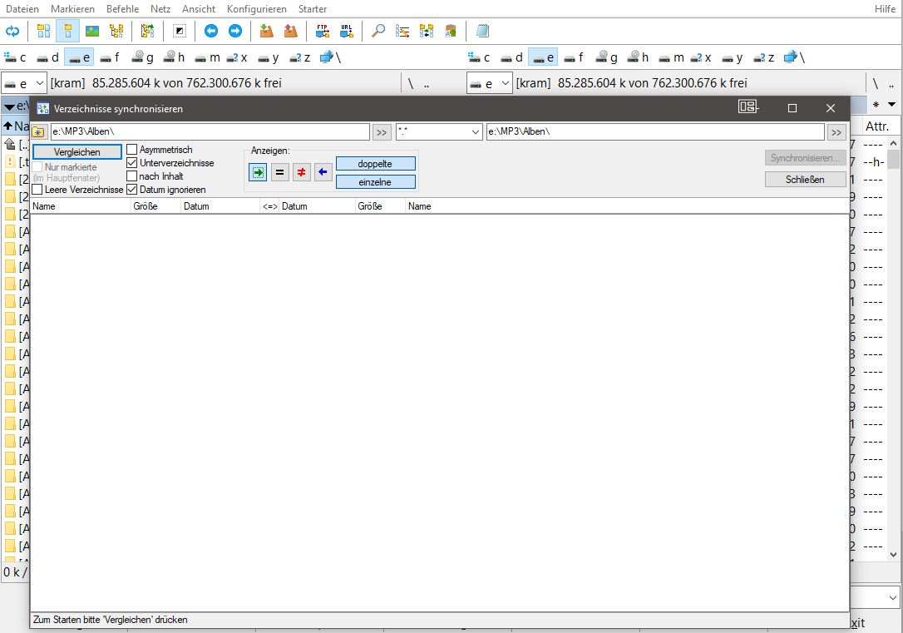Open the left panel drive dropdown
Viewport: 903px width, 633px height.
(40, 83)
